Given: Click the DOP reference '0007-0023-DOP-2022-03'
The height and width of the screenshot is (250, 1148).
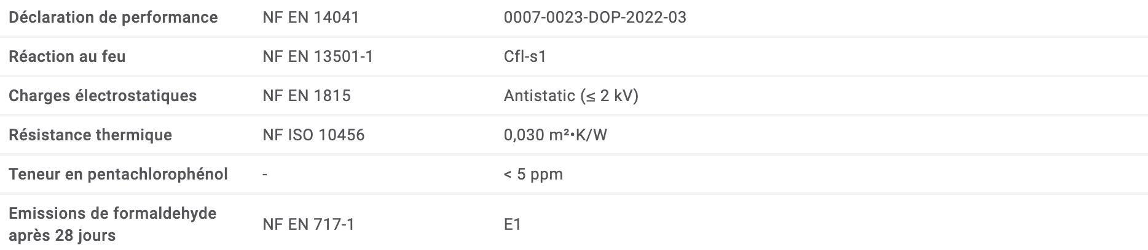Looking at the screenshot, I should point(594,17).
